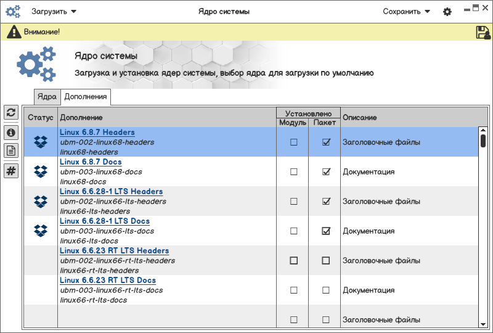Viewport: 493px width, 333px height.
Task: Click the document log icon in sidebar
Action: click(x=11, y=150)
